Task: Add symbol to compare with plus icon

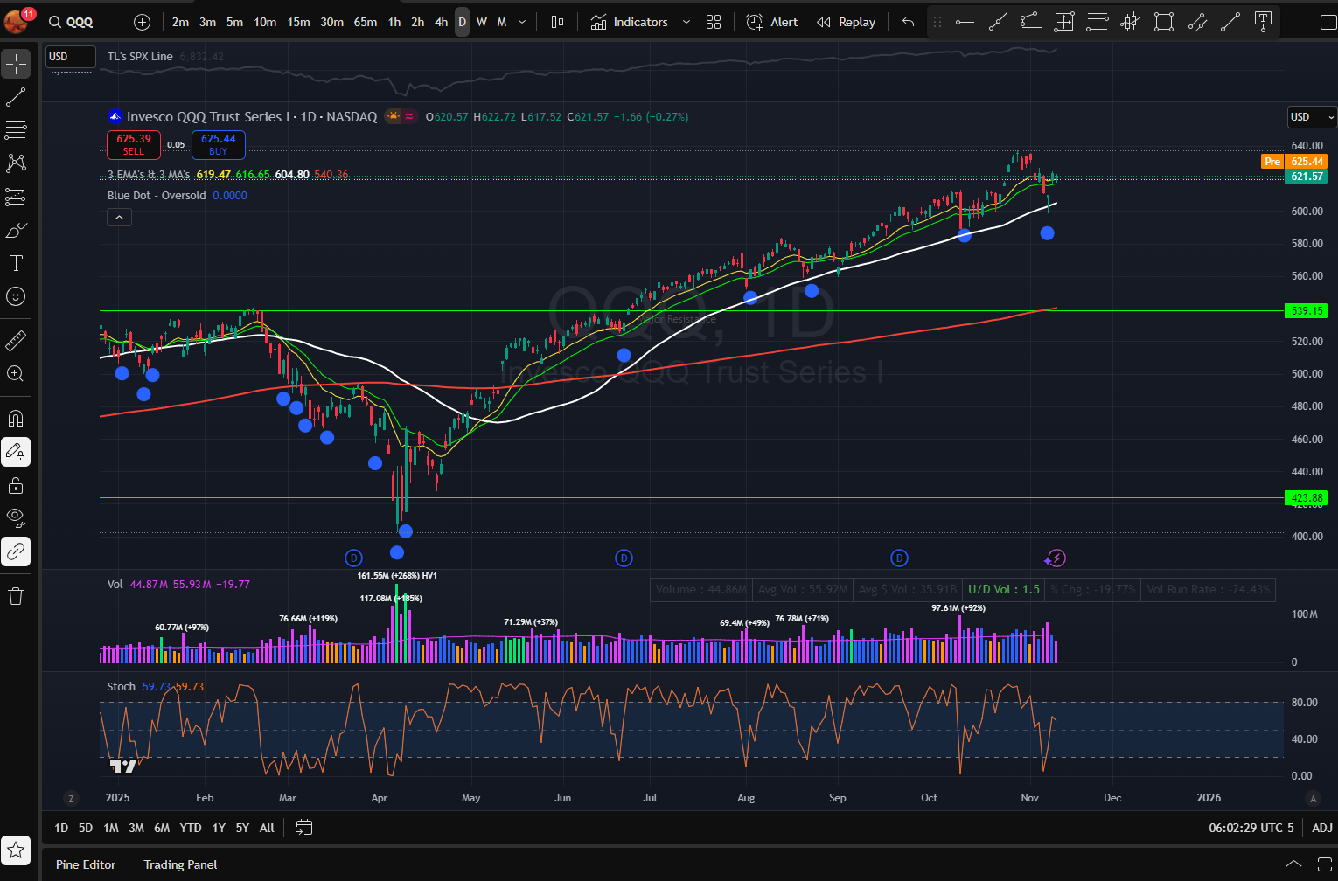Action: tap(143, 22)
